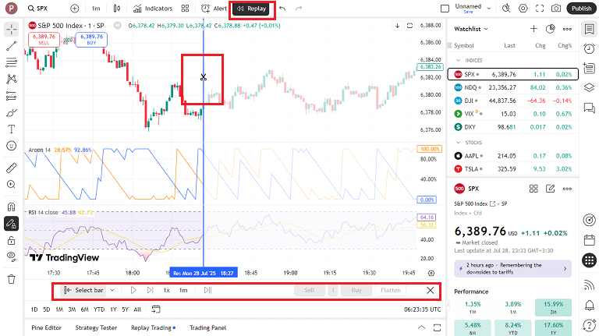Add symbol to Watchlist
The height and width of the screenshot is (336, 599).
(x=533, y=29)
